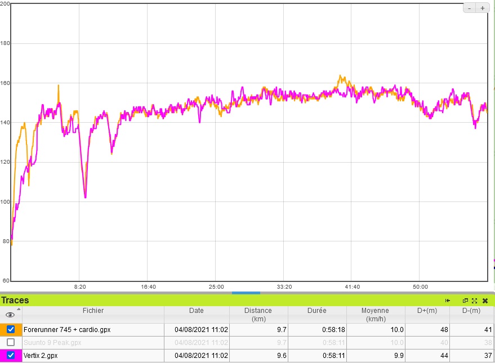Screen dimensions: 495x363
Task: Sort traces by Distance (km) column
Action: [258, 315]
